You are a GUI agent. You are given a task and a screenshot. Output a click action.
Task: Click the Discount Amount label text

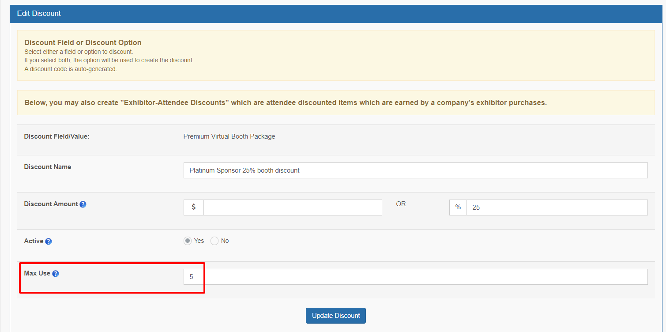click(x=51, y=204)
